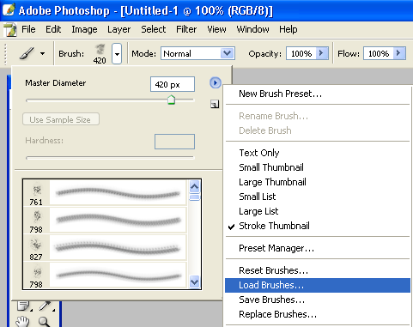The image size is (413, 327).
Task: Click the brush list scroll down arrow
Action: coord(194,282)
